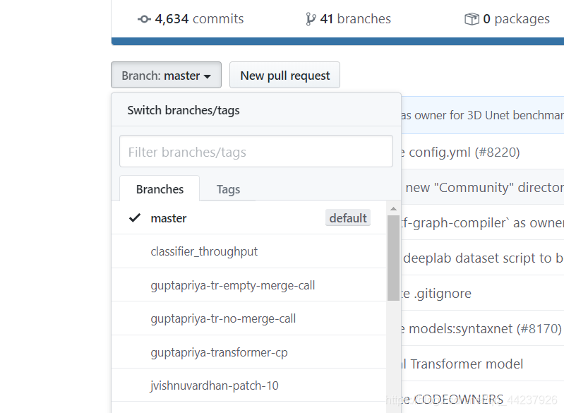Image resolution: width=564 pixels, height=413 pixels.
Task: Click the branch fork icon beside 41 branches
Action: click(311, 19)
